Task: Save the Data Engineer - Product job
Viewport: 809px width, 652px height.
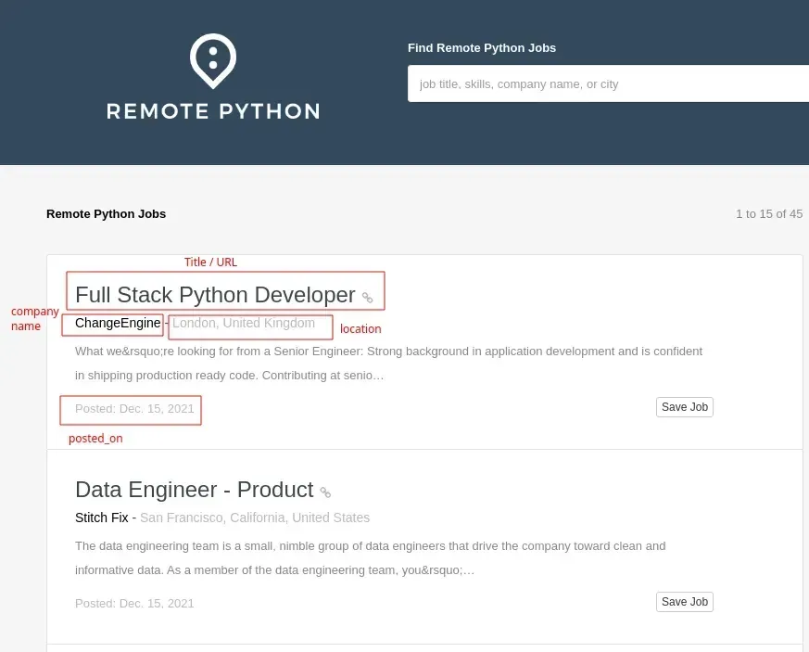Action: [x=684, y=601]
